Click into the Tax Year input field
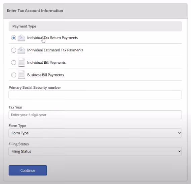This screenshot has height=184, width=191. (95, 115)
